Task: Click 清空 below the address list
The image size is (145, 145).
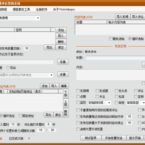Action: click(58, 115)
